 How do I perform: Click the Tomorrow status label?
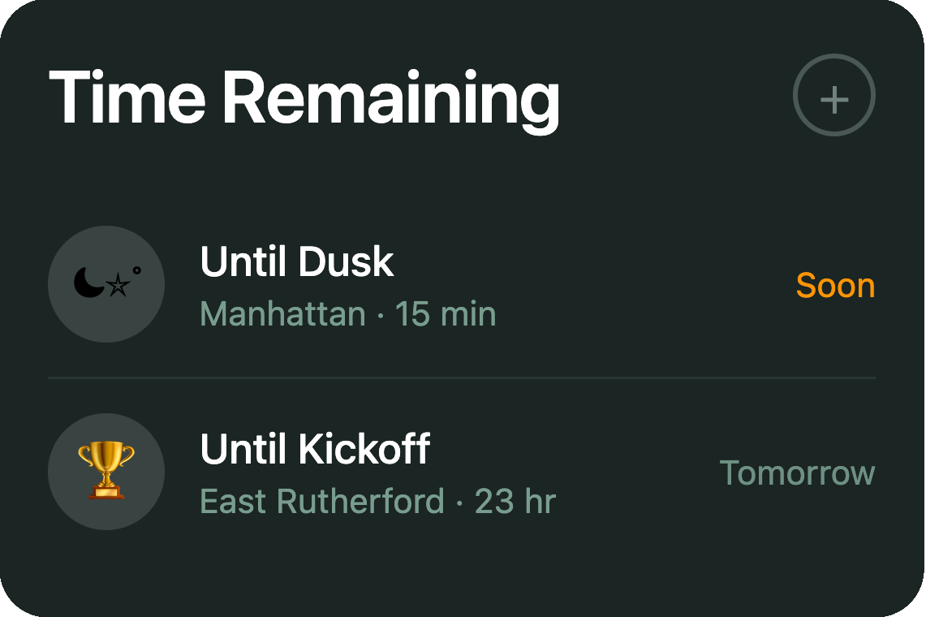pyautogui.click(x=798, y=472)
